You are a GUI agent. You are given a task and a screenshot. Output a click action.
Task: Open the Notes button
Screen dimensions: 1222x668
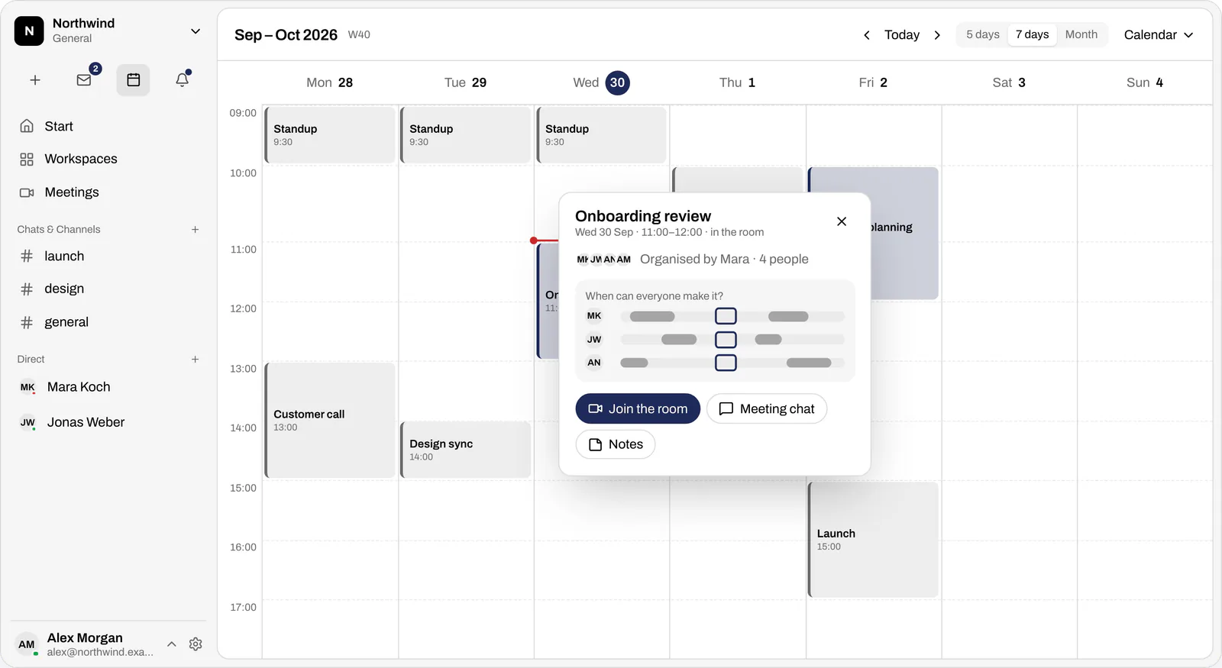tap(616, 444)
